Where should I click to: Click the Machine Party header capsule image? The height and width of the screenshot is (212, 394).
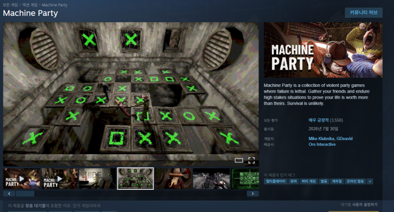(323, 50)
